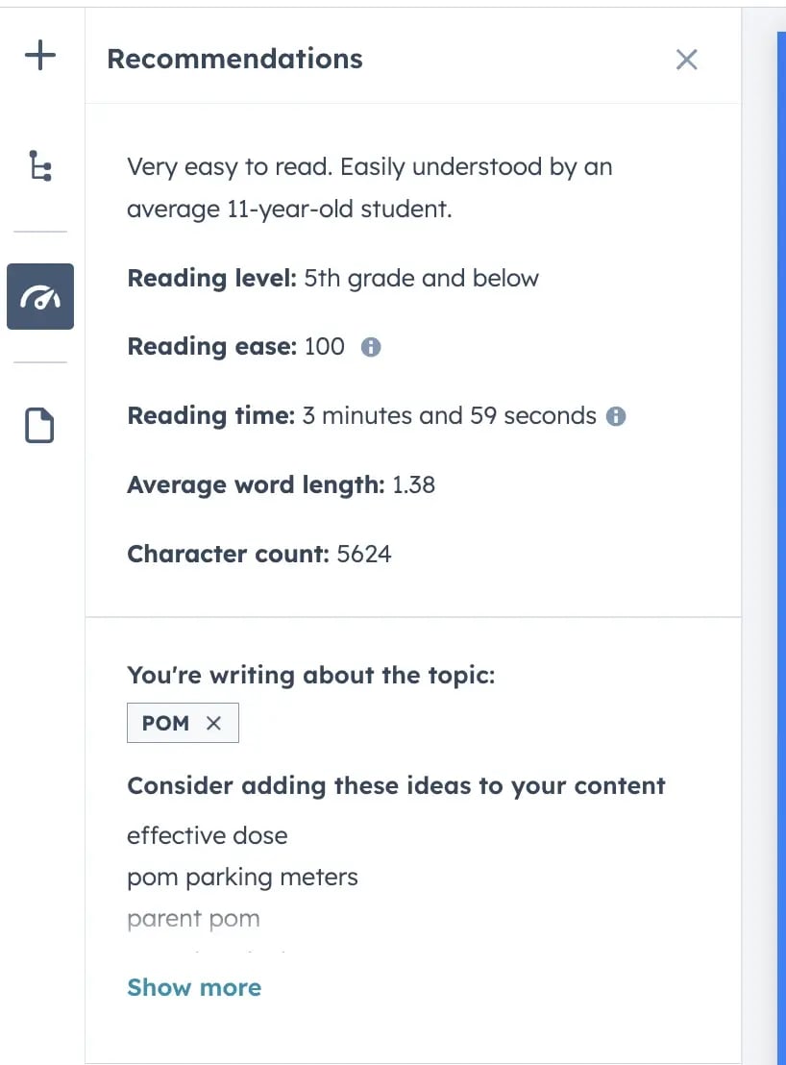Click the Consider adding ideas heading
The image size is (786, 1065).
[396, 785]
